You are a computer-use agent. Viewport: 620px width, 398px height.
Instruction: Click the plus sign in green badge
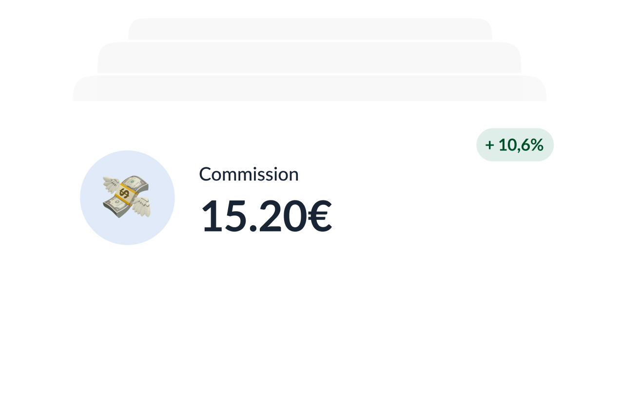489,145
